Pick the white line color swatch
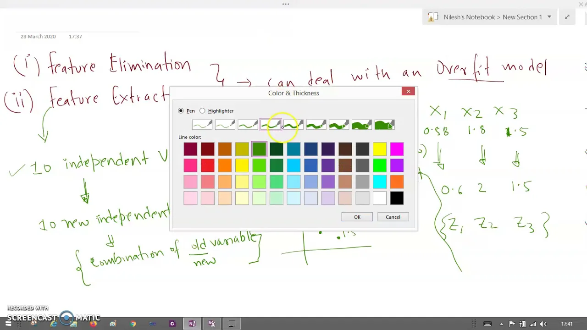 click(x=379, y=198)
